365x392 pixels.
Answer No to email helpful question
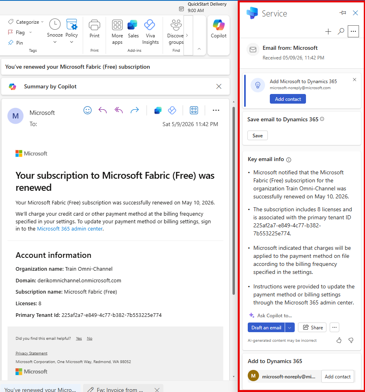click(x=90, y=339)
